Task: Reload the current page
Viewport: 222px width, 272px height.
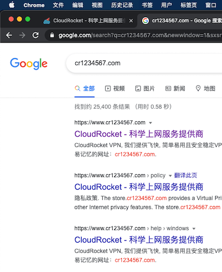Action: (36, 35)
